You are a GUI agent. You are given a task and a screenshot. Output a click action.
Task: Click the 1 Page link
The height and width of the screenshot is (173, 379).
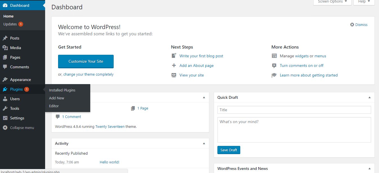click(x=143, y=108)
